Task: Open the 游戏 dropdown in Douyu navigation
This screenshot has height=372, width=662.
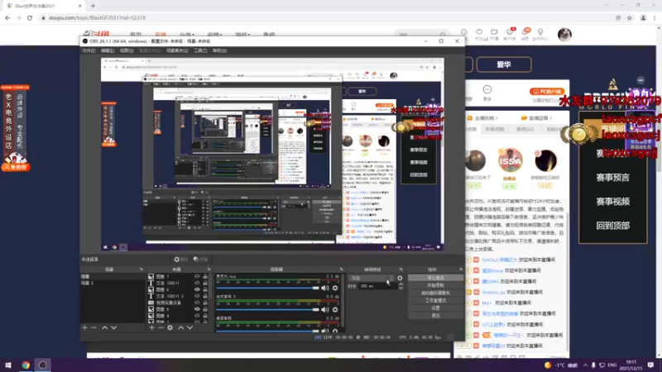Action: point(242,34)
